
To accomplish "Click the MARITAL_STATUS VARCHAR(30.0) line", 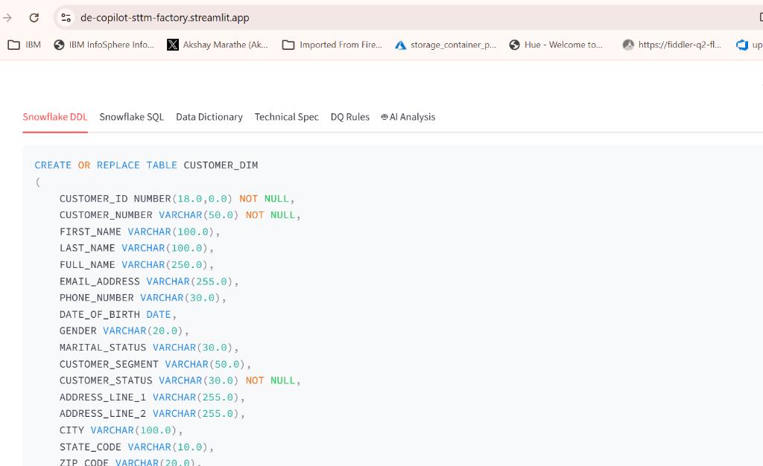I will pyautogui.click(x=149, y=348).
